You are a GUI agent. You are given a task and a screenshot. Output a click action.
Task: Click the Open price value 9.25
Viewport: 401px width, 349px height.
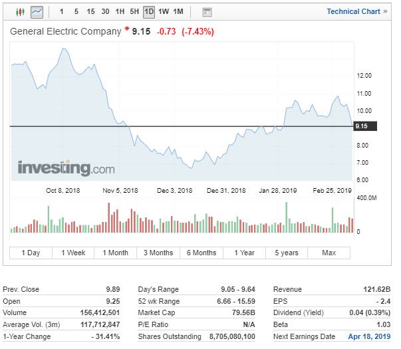tap(113, 301)
